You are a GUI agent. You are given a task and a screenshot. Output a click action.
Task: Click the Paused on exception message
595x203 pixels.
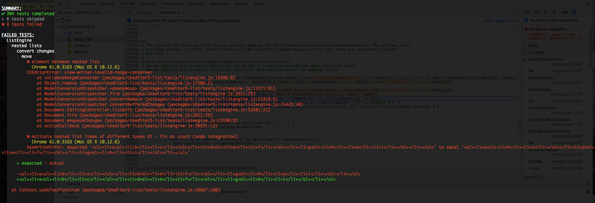pyautogui.click(x=548, y=29)
